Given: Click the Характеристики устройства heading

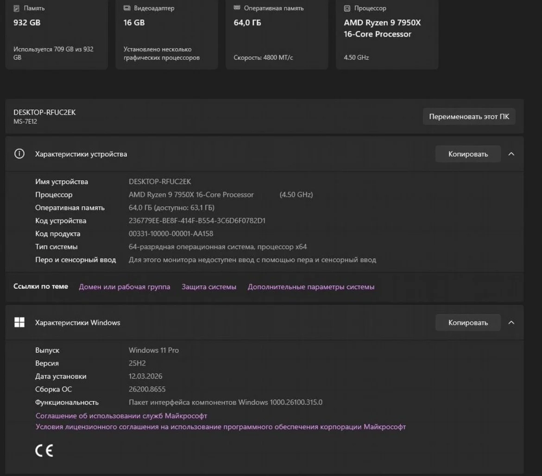Looking at the screenshot, I should [81, 154].
